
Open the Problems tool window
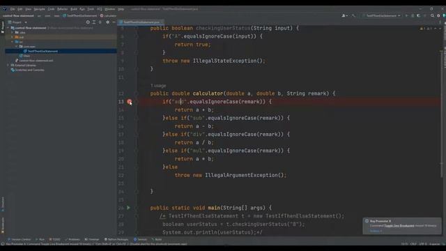pyautogui.click(x=72, y=239)
